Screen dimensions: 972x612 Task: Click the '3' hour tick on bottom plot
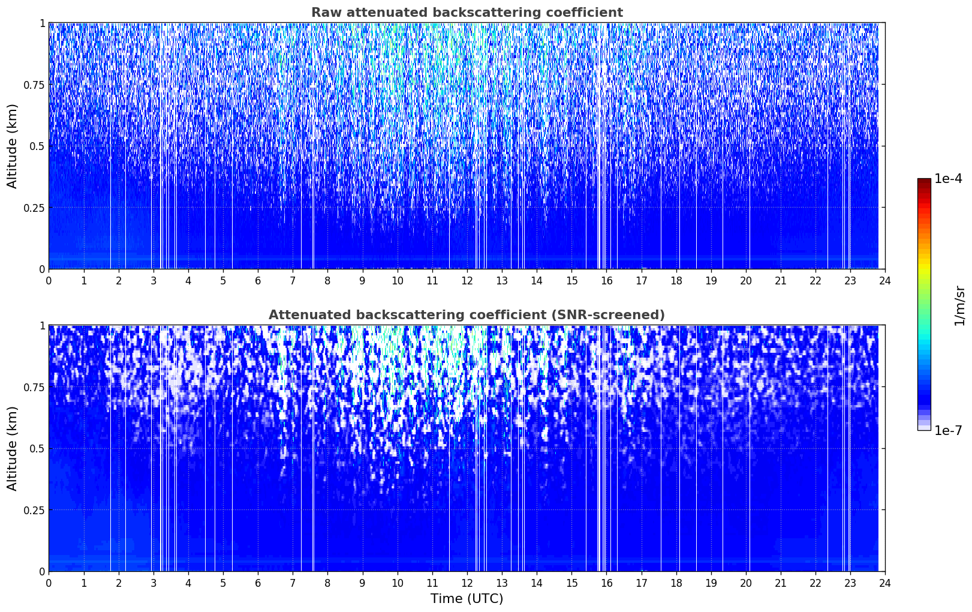coord(153,583)
